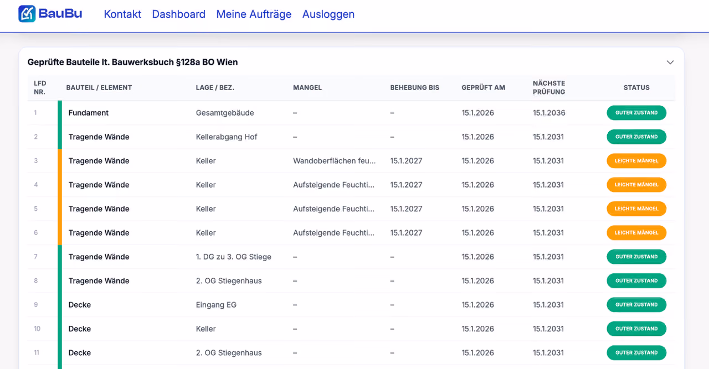Click the Geprüfte Bauteile lt. Bauwerksbuch heading
The image size is (709, 369).
tap(132, 63)
